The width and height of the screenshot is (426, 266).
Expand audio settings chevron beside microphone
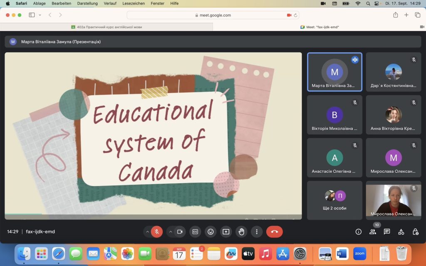coord(147,232)
